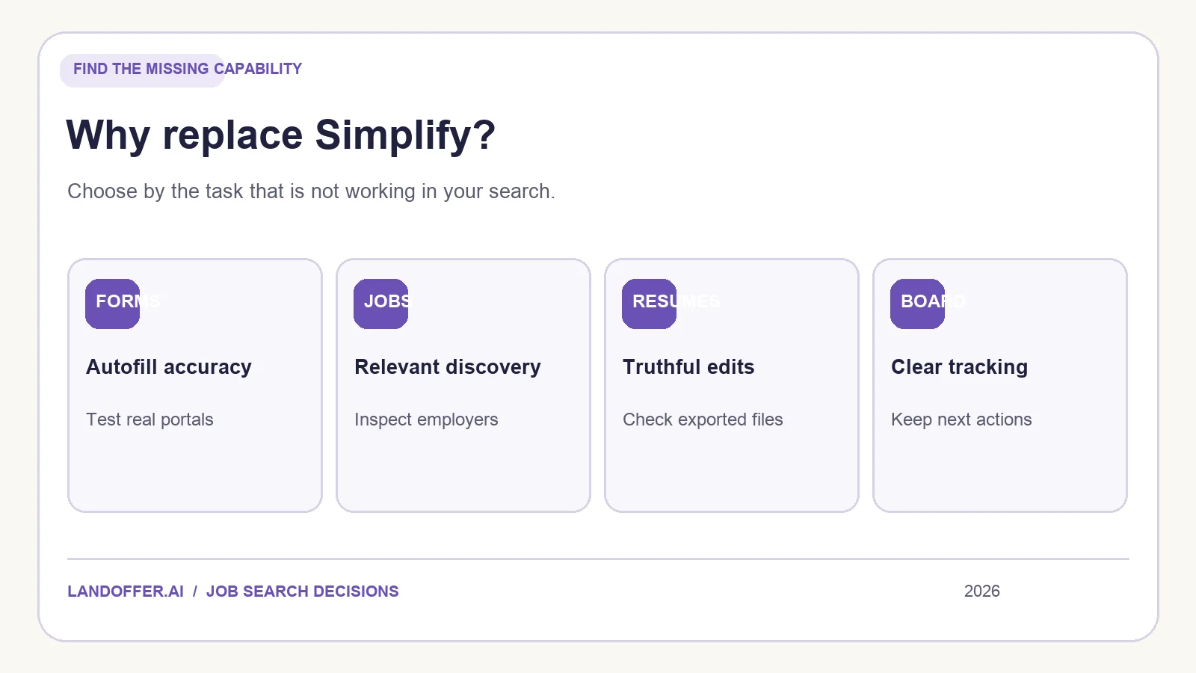
Task: Open the 'Job Search Decisions' footer link
Action: [x=302, y=591]
